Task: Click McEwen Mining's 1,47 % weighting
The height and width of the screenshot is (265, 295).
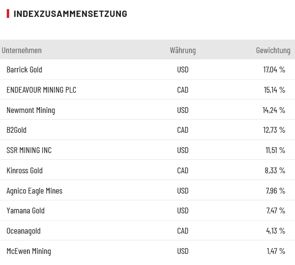Action: pyautogui.click(x=276, y=251)
